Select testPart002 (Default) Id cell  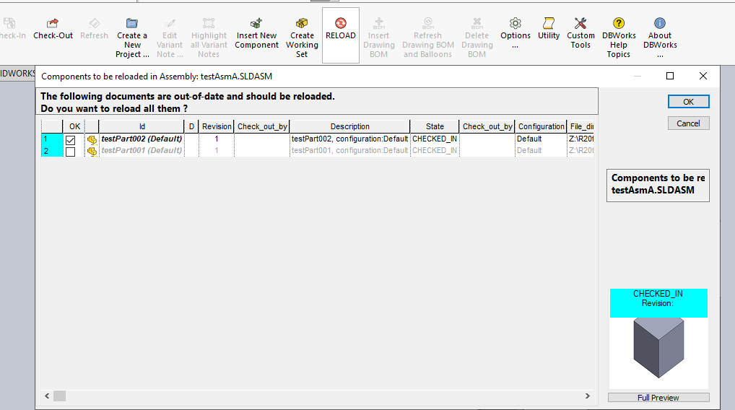pyautogui.click(x=142, y=139)
